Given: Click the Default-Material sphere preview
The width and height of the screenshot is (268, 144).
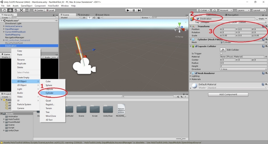Looking at the screenshot, I should point(194,86).
